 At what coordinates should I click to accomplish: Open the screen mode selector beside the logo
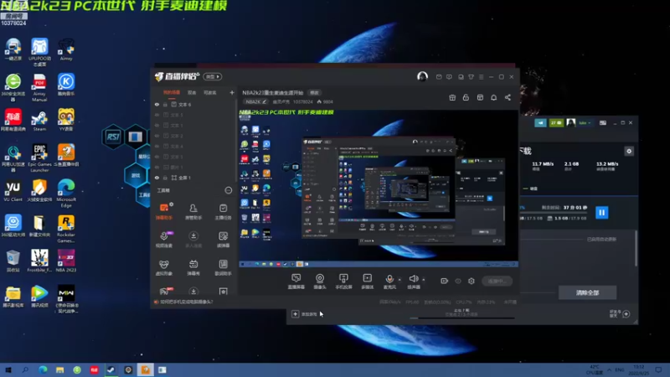pyautogui.click(x=213, y=76)
